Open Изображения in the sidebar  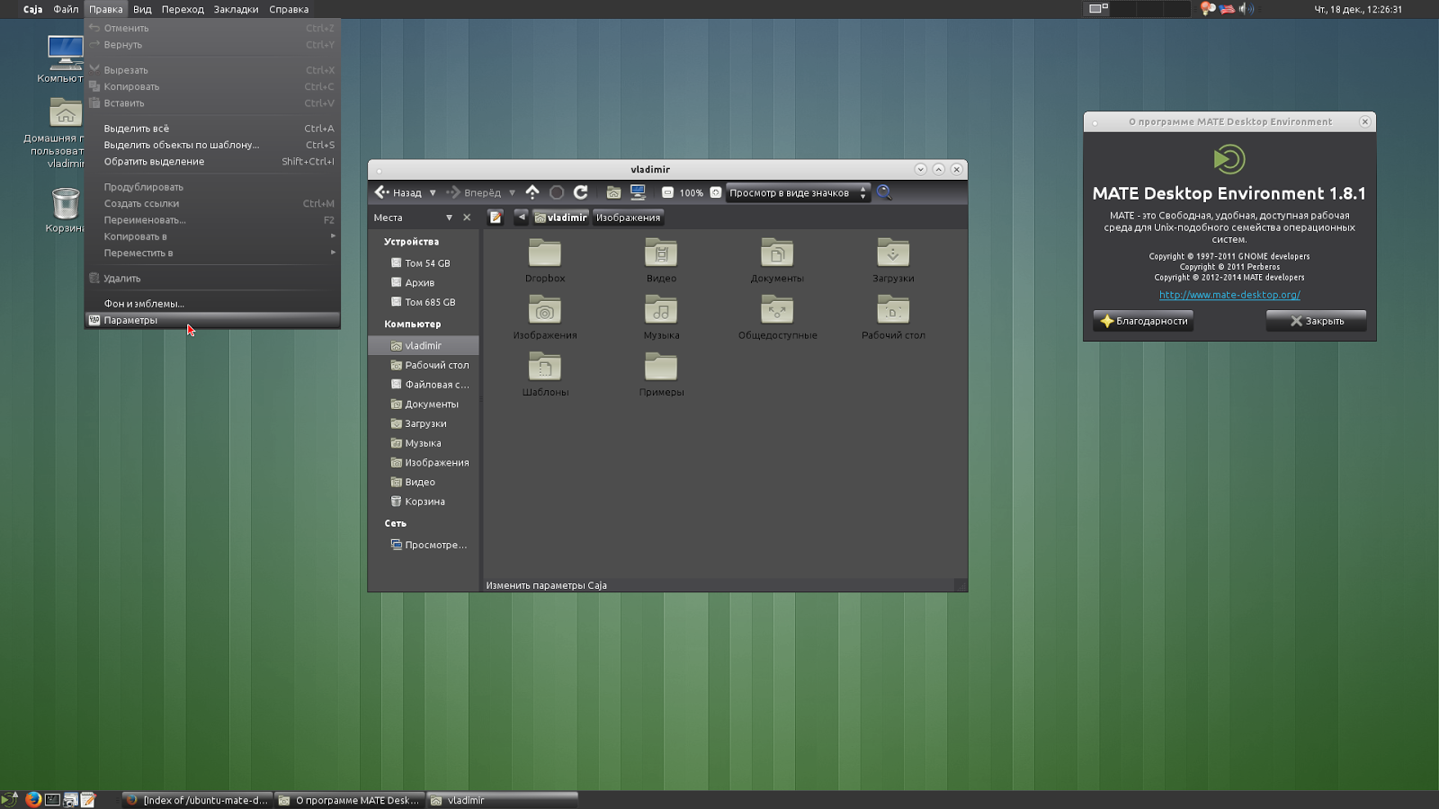tap(423, 463)
